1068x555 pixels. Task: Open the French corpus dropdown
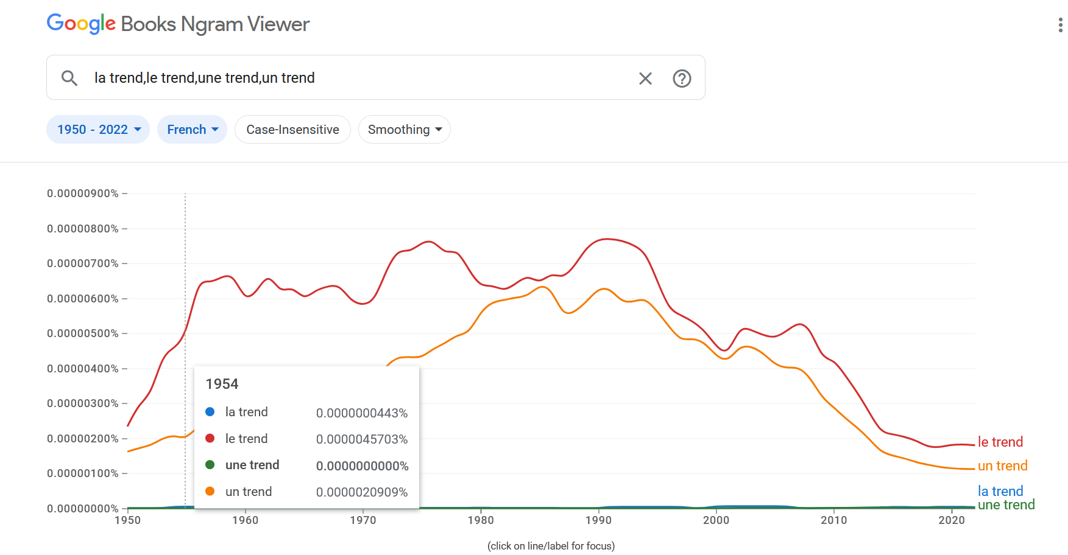pyautogui.click(x=192, y=130)
